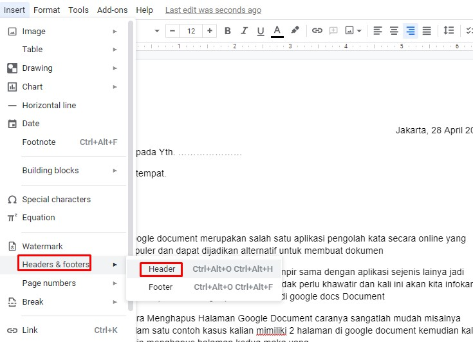Click the Equation pi icon
This screenshot has width=473, height=342.
12,218
